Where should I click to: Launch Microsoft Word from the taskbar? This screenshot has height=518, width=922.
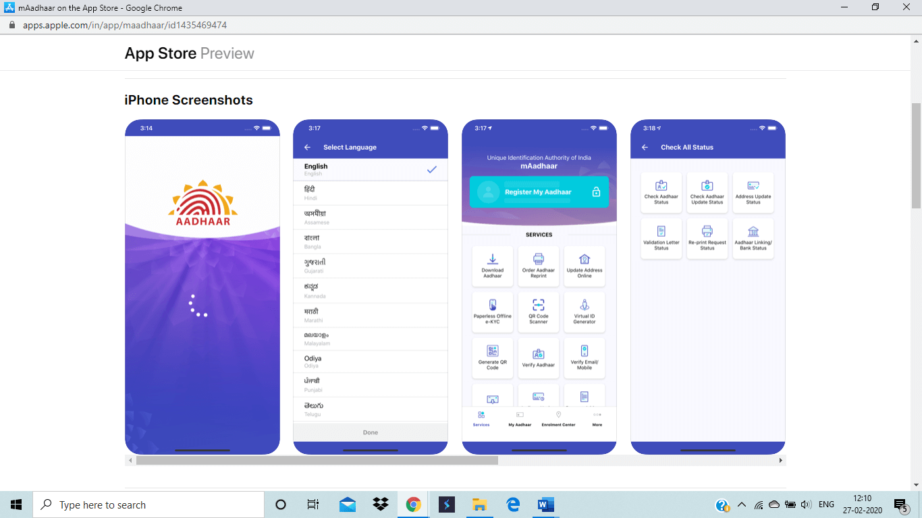pos(545,505)
